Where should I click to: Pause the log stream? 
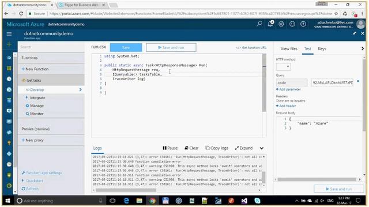pyautogui.click(x=170, y=148)
